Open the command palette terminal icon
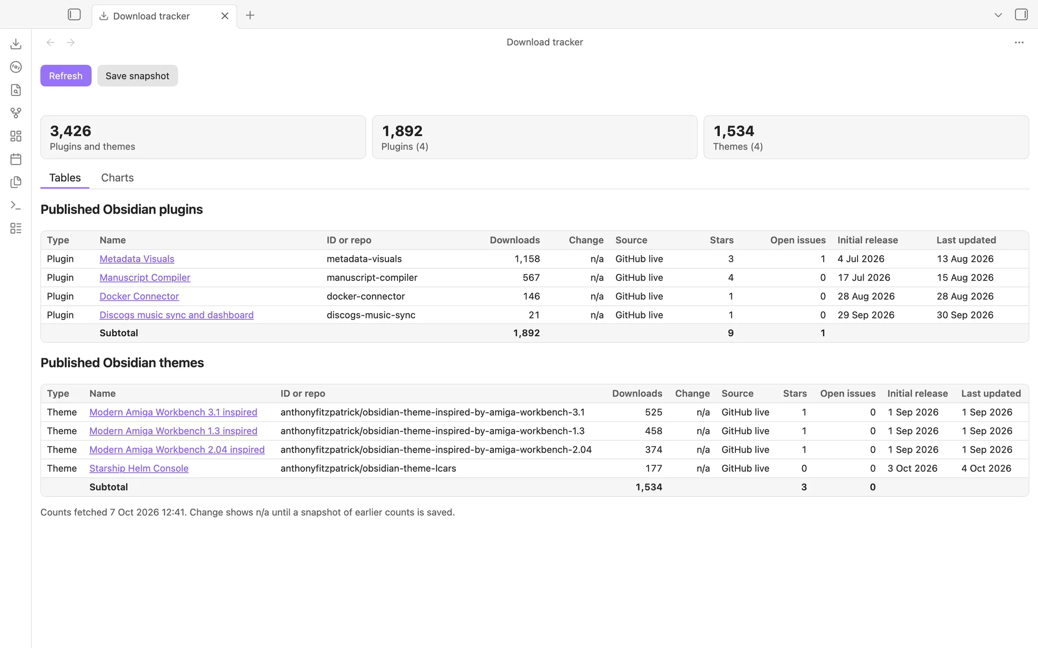The width and height of the screenshot is (1038, 648). coord(16,206)
